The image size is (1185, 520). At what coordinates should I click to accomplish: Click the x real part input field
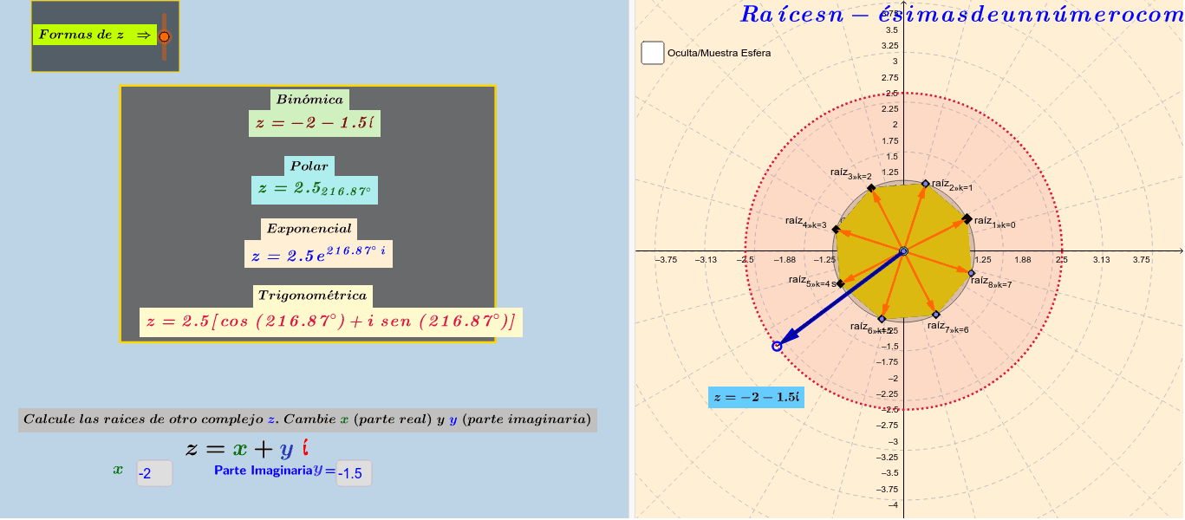click(x=154, y=473)
